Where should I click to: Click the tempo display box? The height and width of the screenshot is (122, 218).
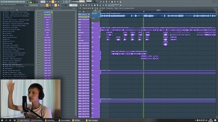coord(43,2)
